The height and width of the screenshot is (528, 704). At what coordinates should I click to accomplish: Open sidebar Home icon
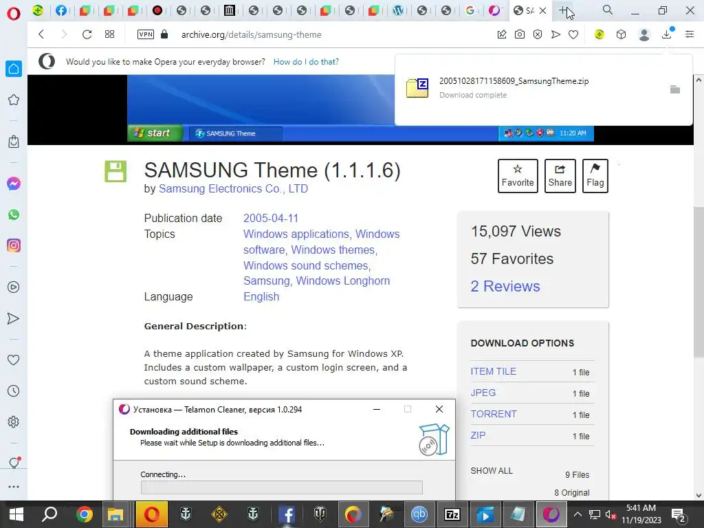point(14,69)
